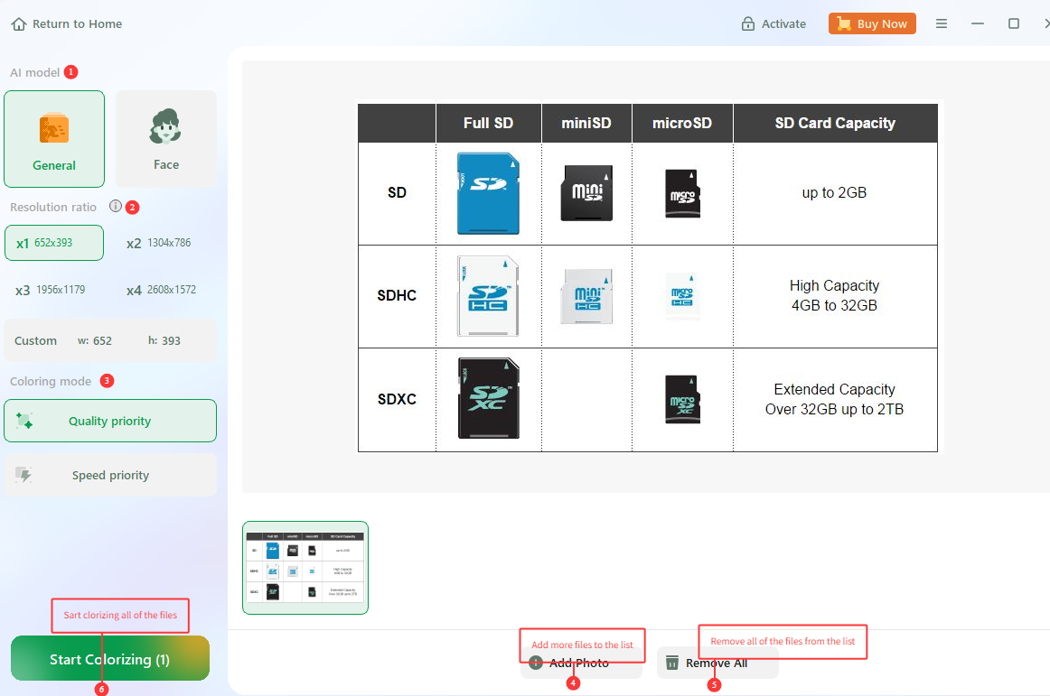Click the Buy Now cart icon
This screenshot has height=696, width=1050.
coord(844,23)
